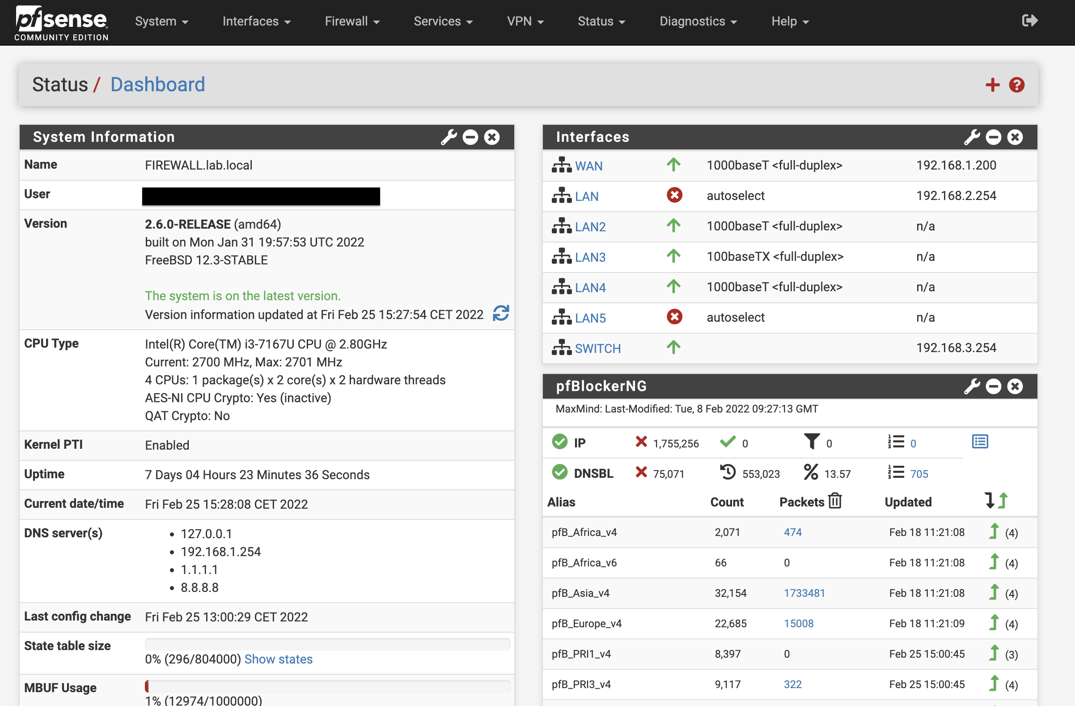Click the DNSBL percentage icon

[811, 472]
